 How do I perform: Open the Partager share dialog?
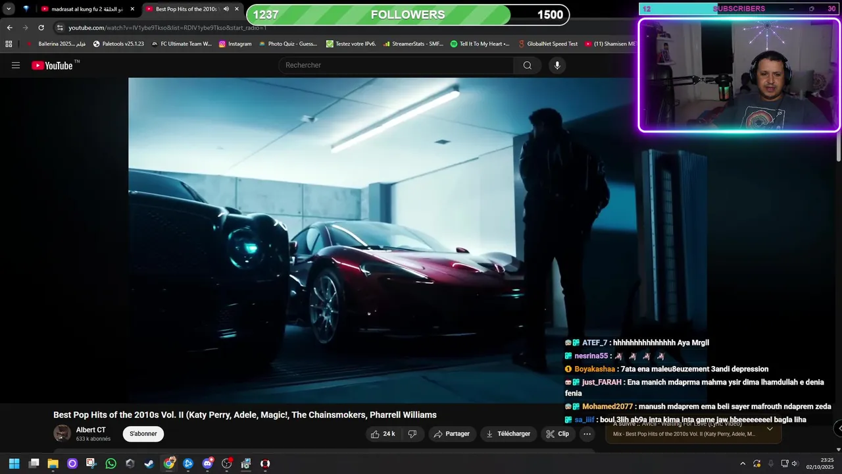tap(451, 434)
